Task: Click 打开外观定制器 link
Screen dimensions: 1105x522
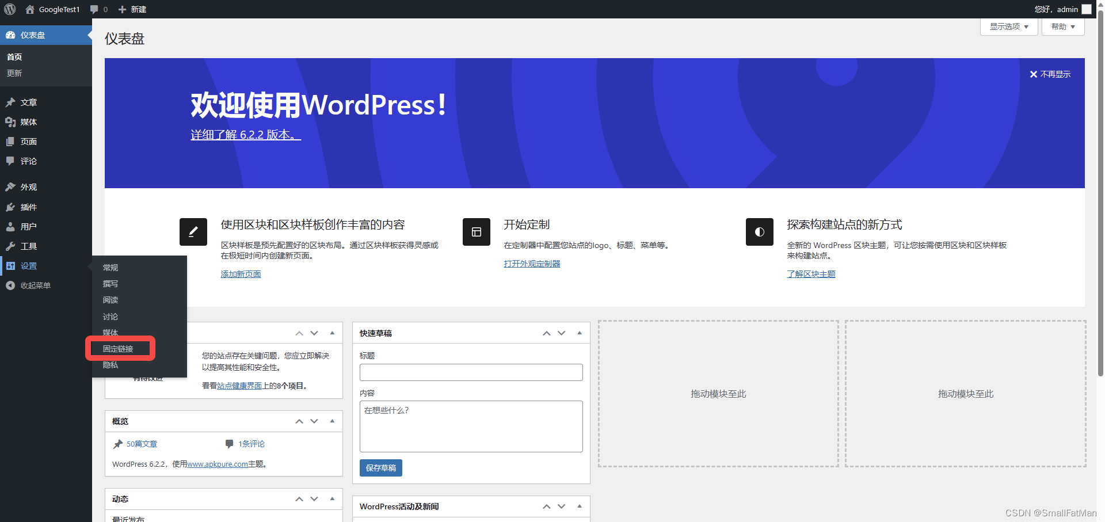Action: pyautogui.click(x=532, y=264)
